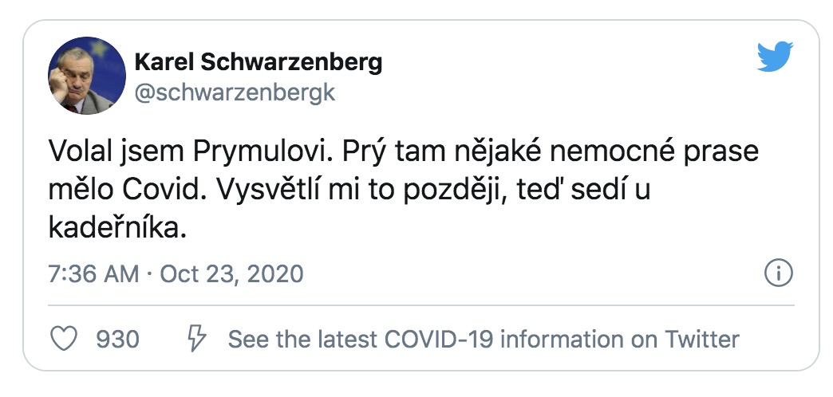Click the Oct 23, 2020 date
Viewport: 833px width, 397px height.
click(231, 274)
